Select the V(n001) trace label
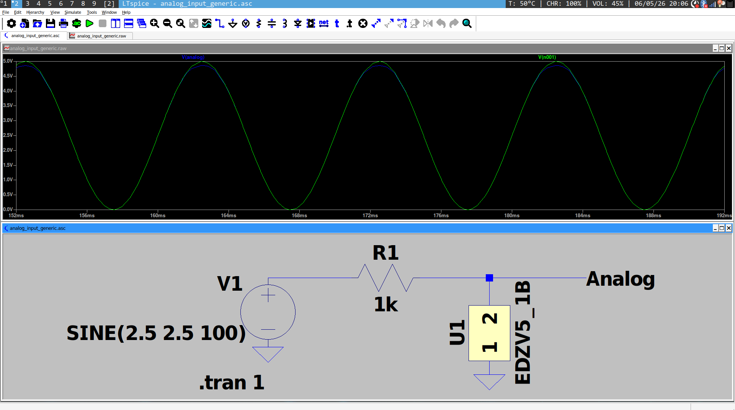This screenshot has height=410, width=735. click(547, 57)
